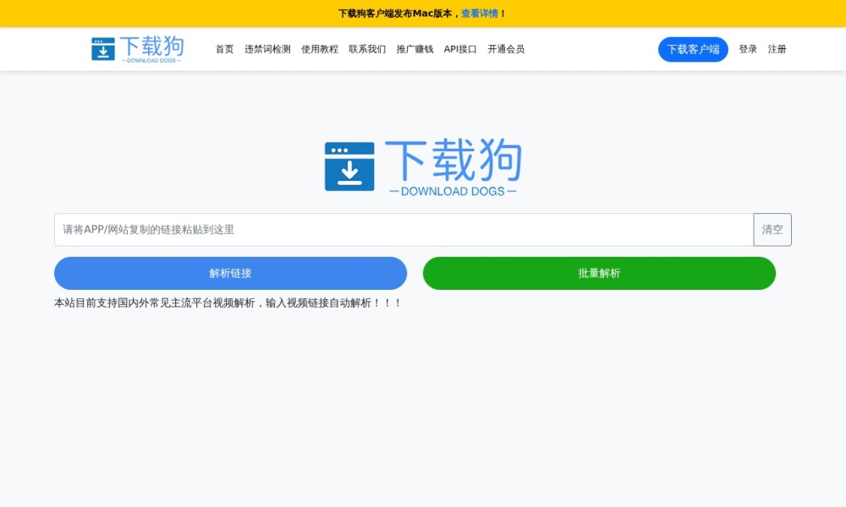
Task: Open 开通会员 membership page
Action: pos(506,49)
